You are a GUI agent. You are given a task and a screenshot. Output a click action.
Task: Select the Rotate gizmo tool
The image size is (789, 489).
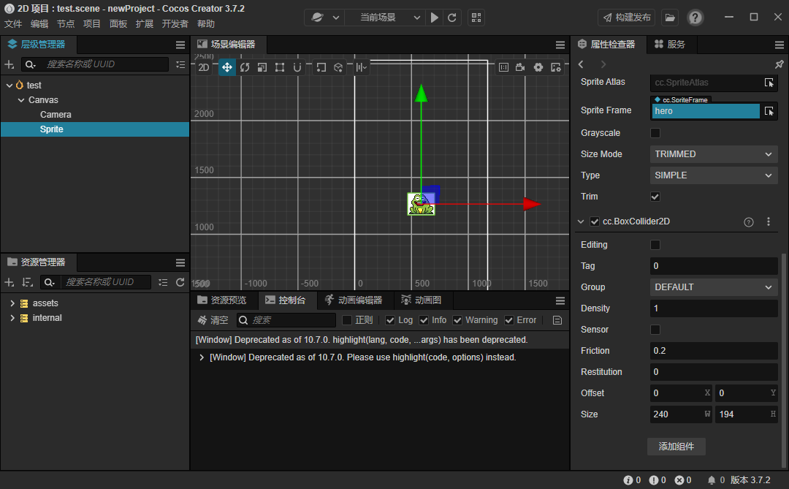coord(245,67)
